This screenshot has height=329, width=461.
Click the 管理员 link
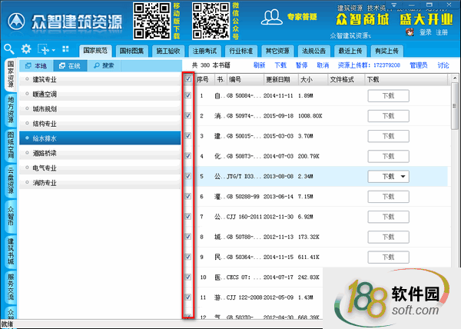419,65
